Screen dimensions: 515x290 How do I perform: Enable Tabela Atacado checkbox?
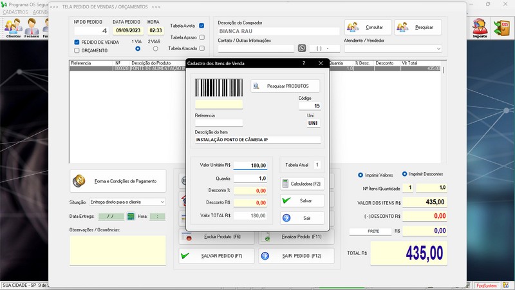coord(201,48)
